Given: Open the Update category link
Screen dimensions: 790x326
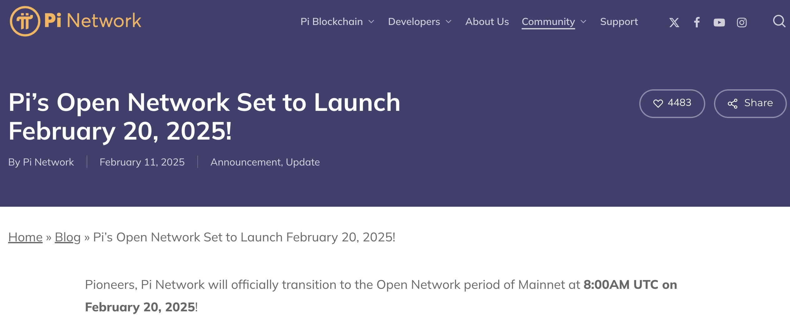Looking at the screenshot, I should tap(303, 162).
